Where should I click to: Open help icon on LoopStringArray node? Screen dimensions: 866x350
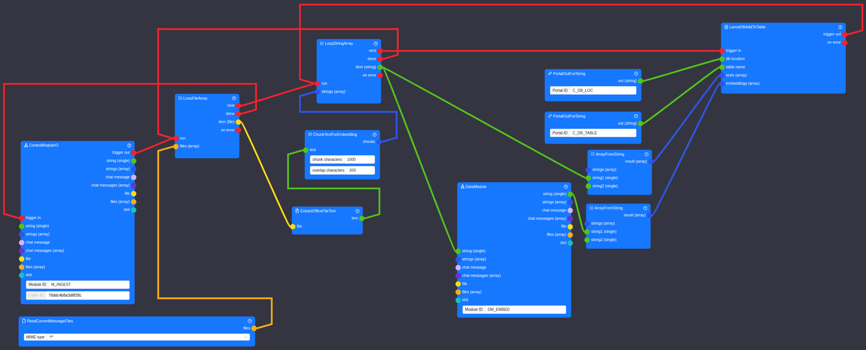[x=376, y=44]
